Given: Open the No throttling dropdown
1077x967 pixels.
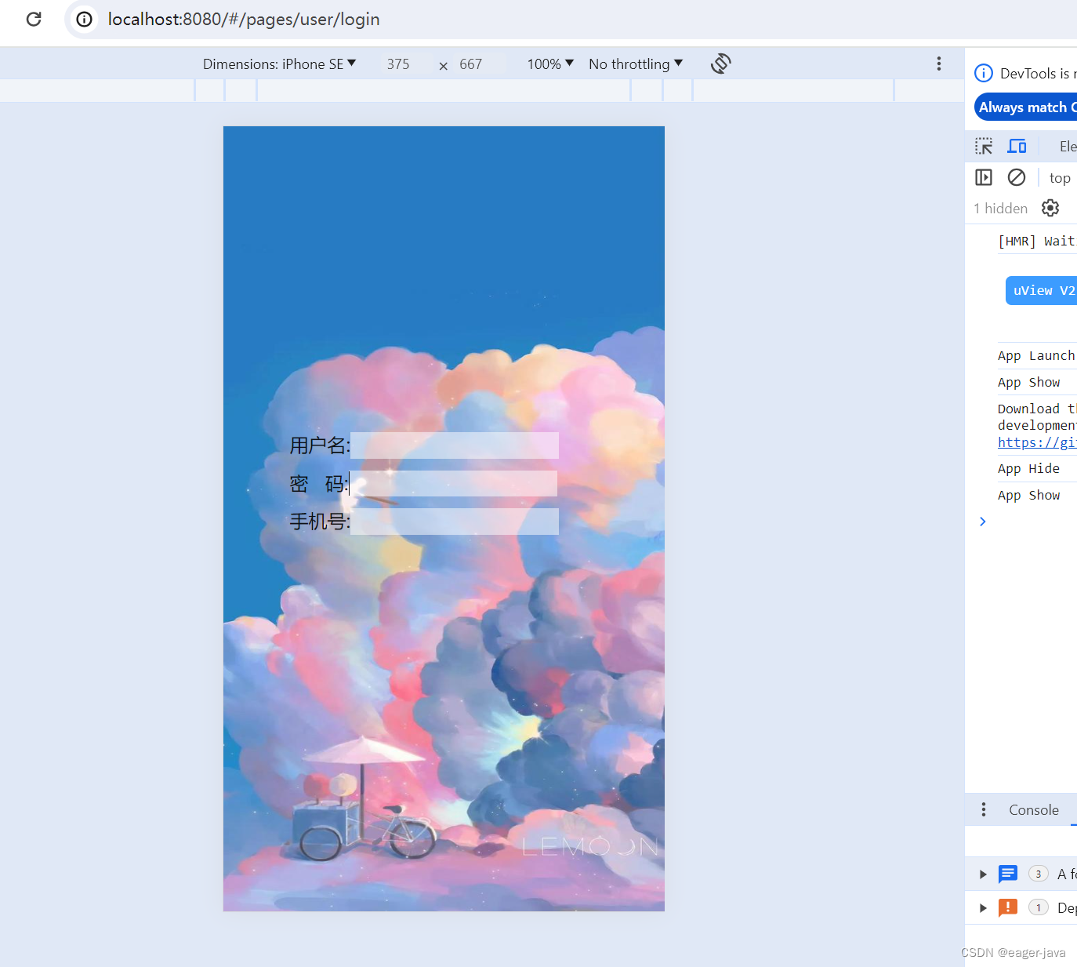Looking at the screenshot, I should [636, 64].
